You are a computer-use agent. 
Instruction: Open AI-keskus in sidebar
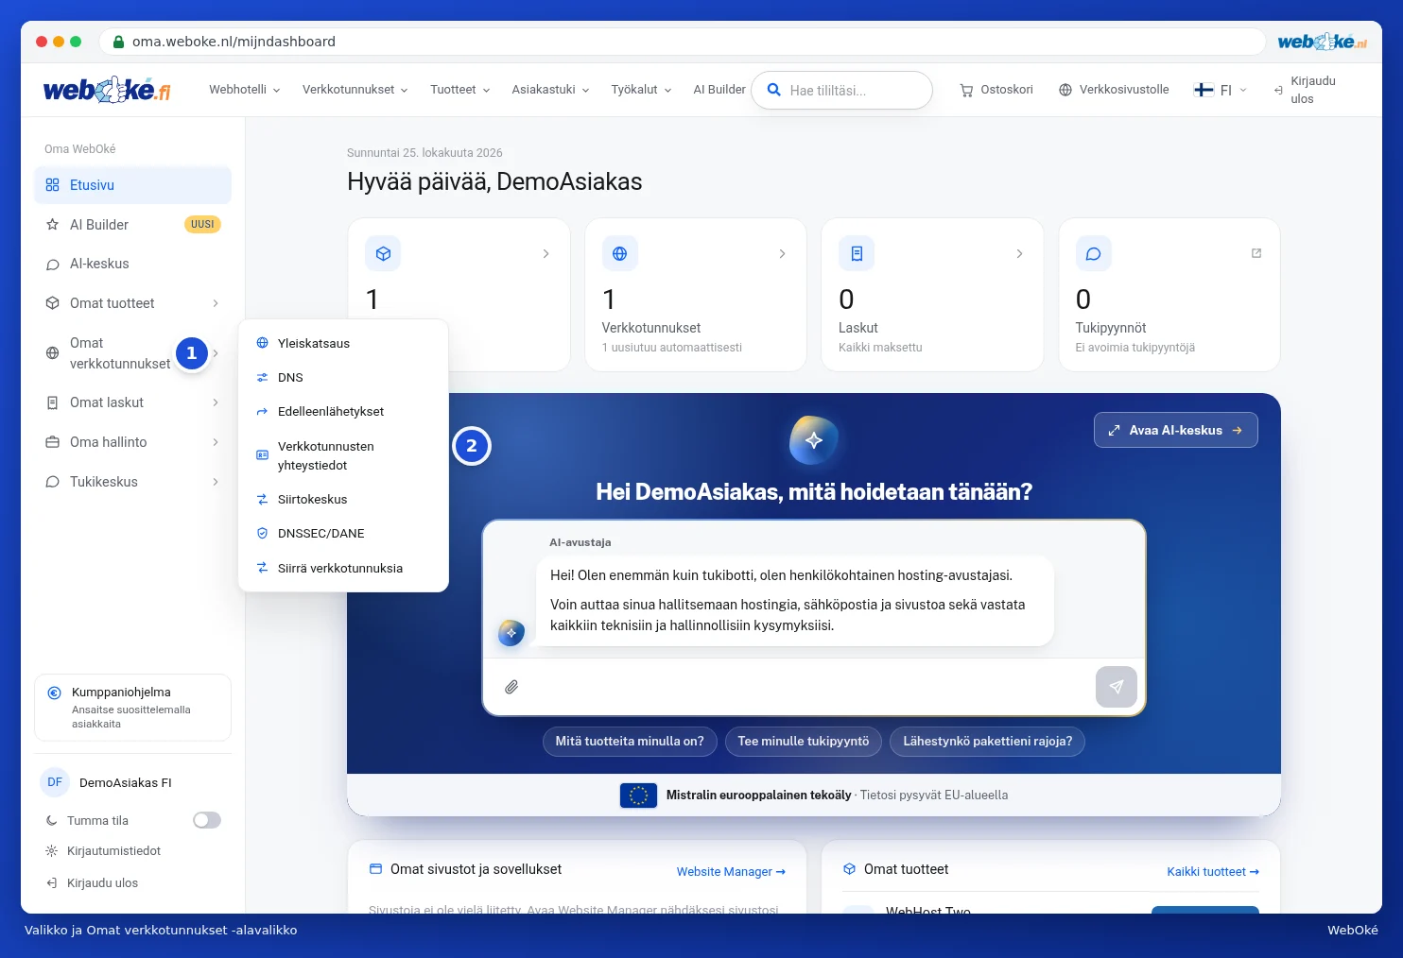click(x=132, y=264)
